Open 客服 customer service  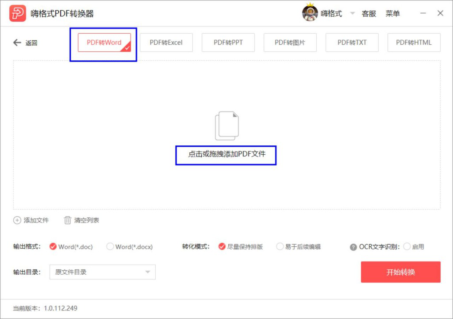(x=369, y=14)
